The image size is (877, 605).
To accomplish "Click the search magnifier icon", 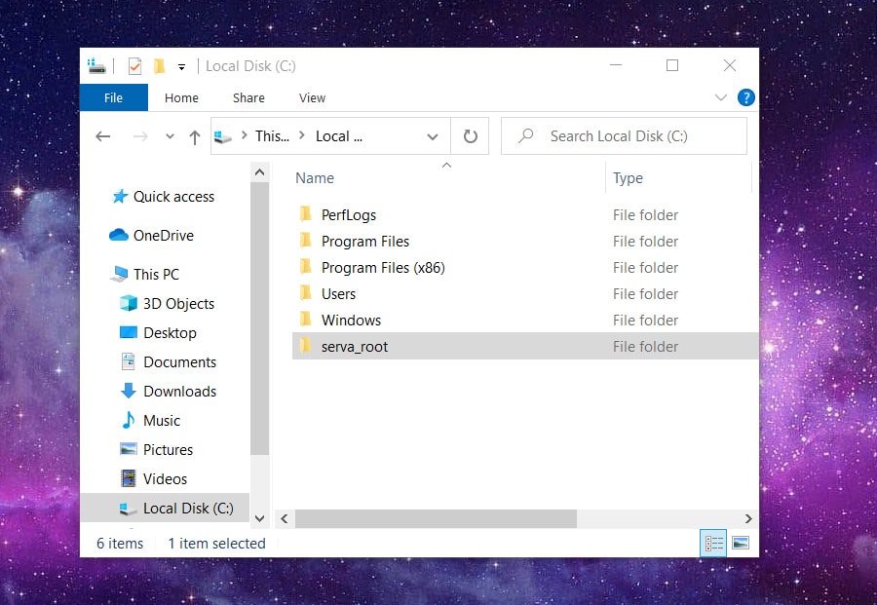I will (526, 135).
